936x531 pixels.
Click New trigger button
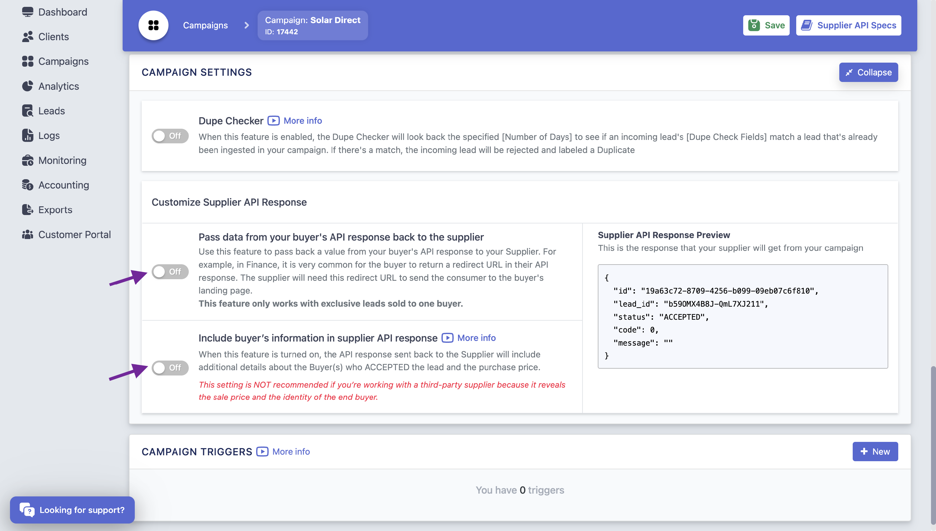[x=875, y=452]
